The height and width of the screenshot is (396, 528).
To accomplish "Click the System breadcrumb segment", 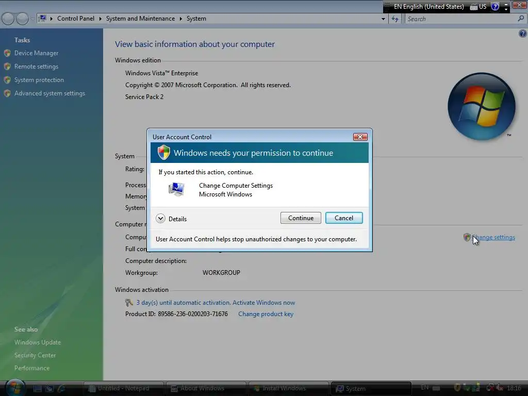I will (x=196, y=19).
